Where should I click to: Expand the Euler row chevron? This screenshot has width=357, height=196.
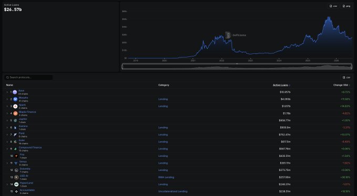[x=7, y=142]
